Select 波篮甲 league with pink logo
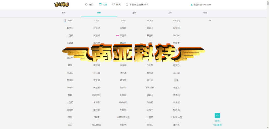The width and height of the screenshot is (269, 129). (x=121, y=36)
